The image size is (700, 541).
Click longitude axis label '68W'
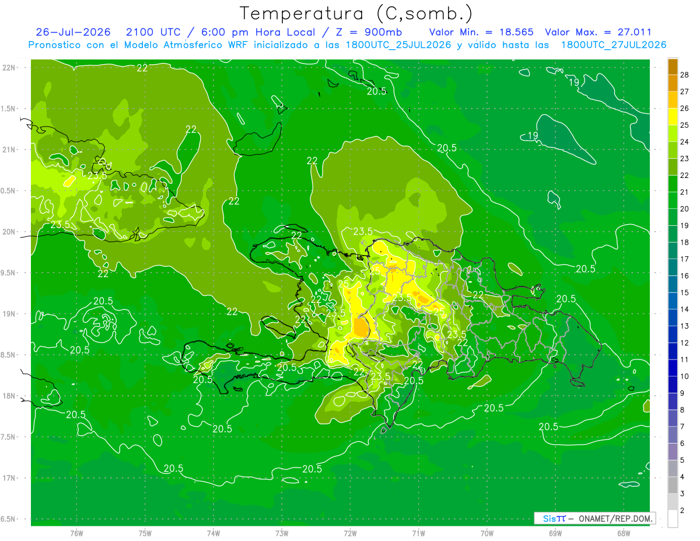(624, 533)
